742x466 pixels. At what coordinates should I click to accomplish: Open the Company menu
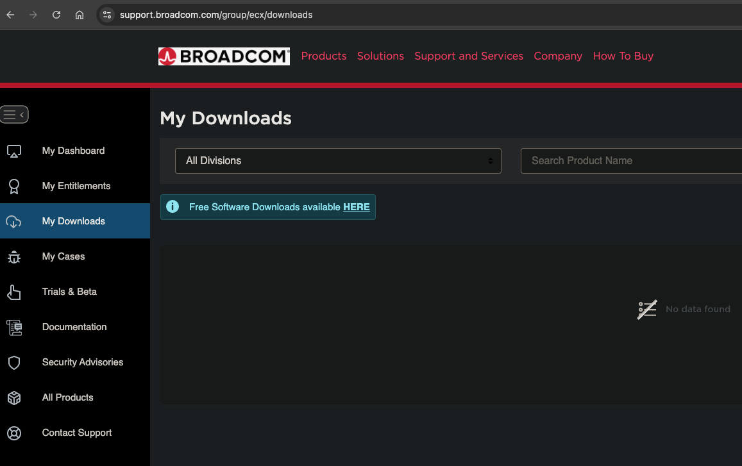coord(558,56)
